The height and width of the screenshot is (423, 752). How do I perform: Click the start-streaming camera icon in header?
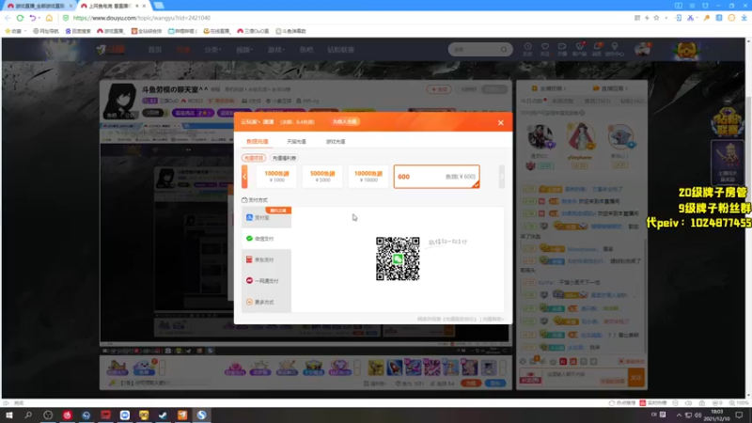click(562, 50)
